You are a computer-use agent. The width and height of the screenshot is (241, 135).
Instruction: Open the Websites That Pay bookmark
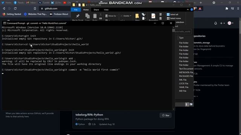tap(35, 14)
